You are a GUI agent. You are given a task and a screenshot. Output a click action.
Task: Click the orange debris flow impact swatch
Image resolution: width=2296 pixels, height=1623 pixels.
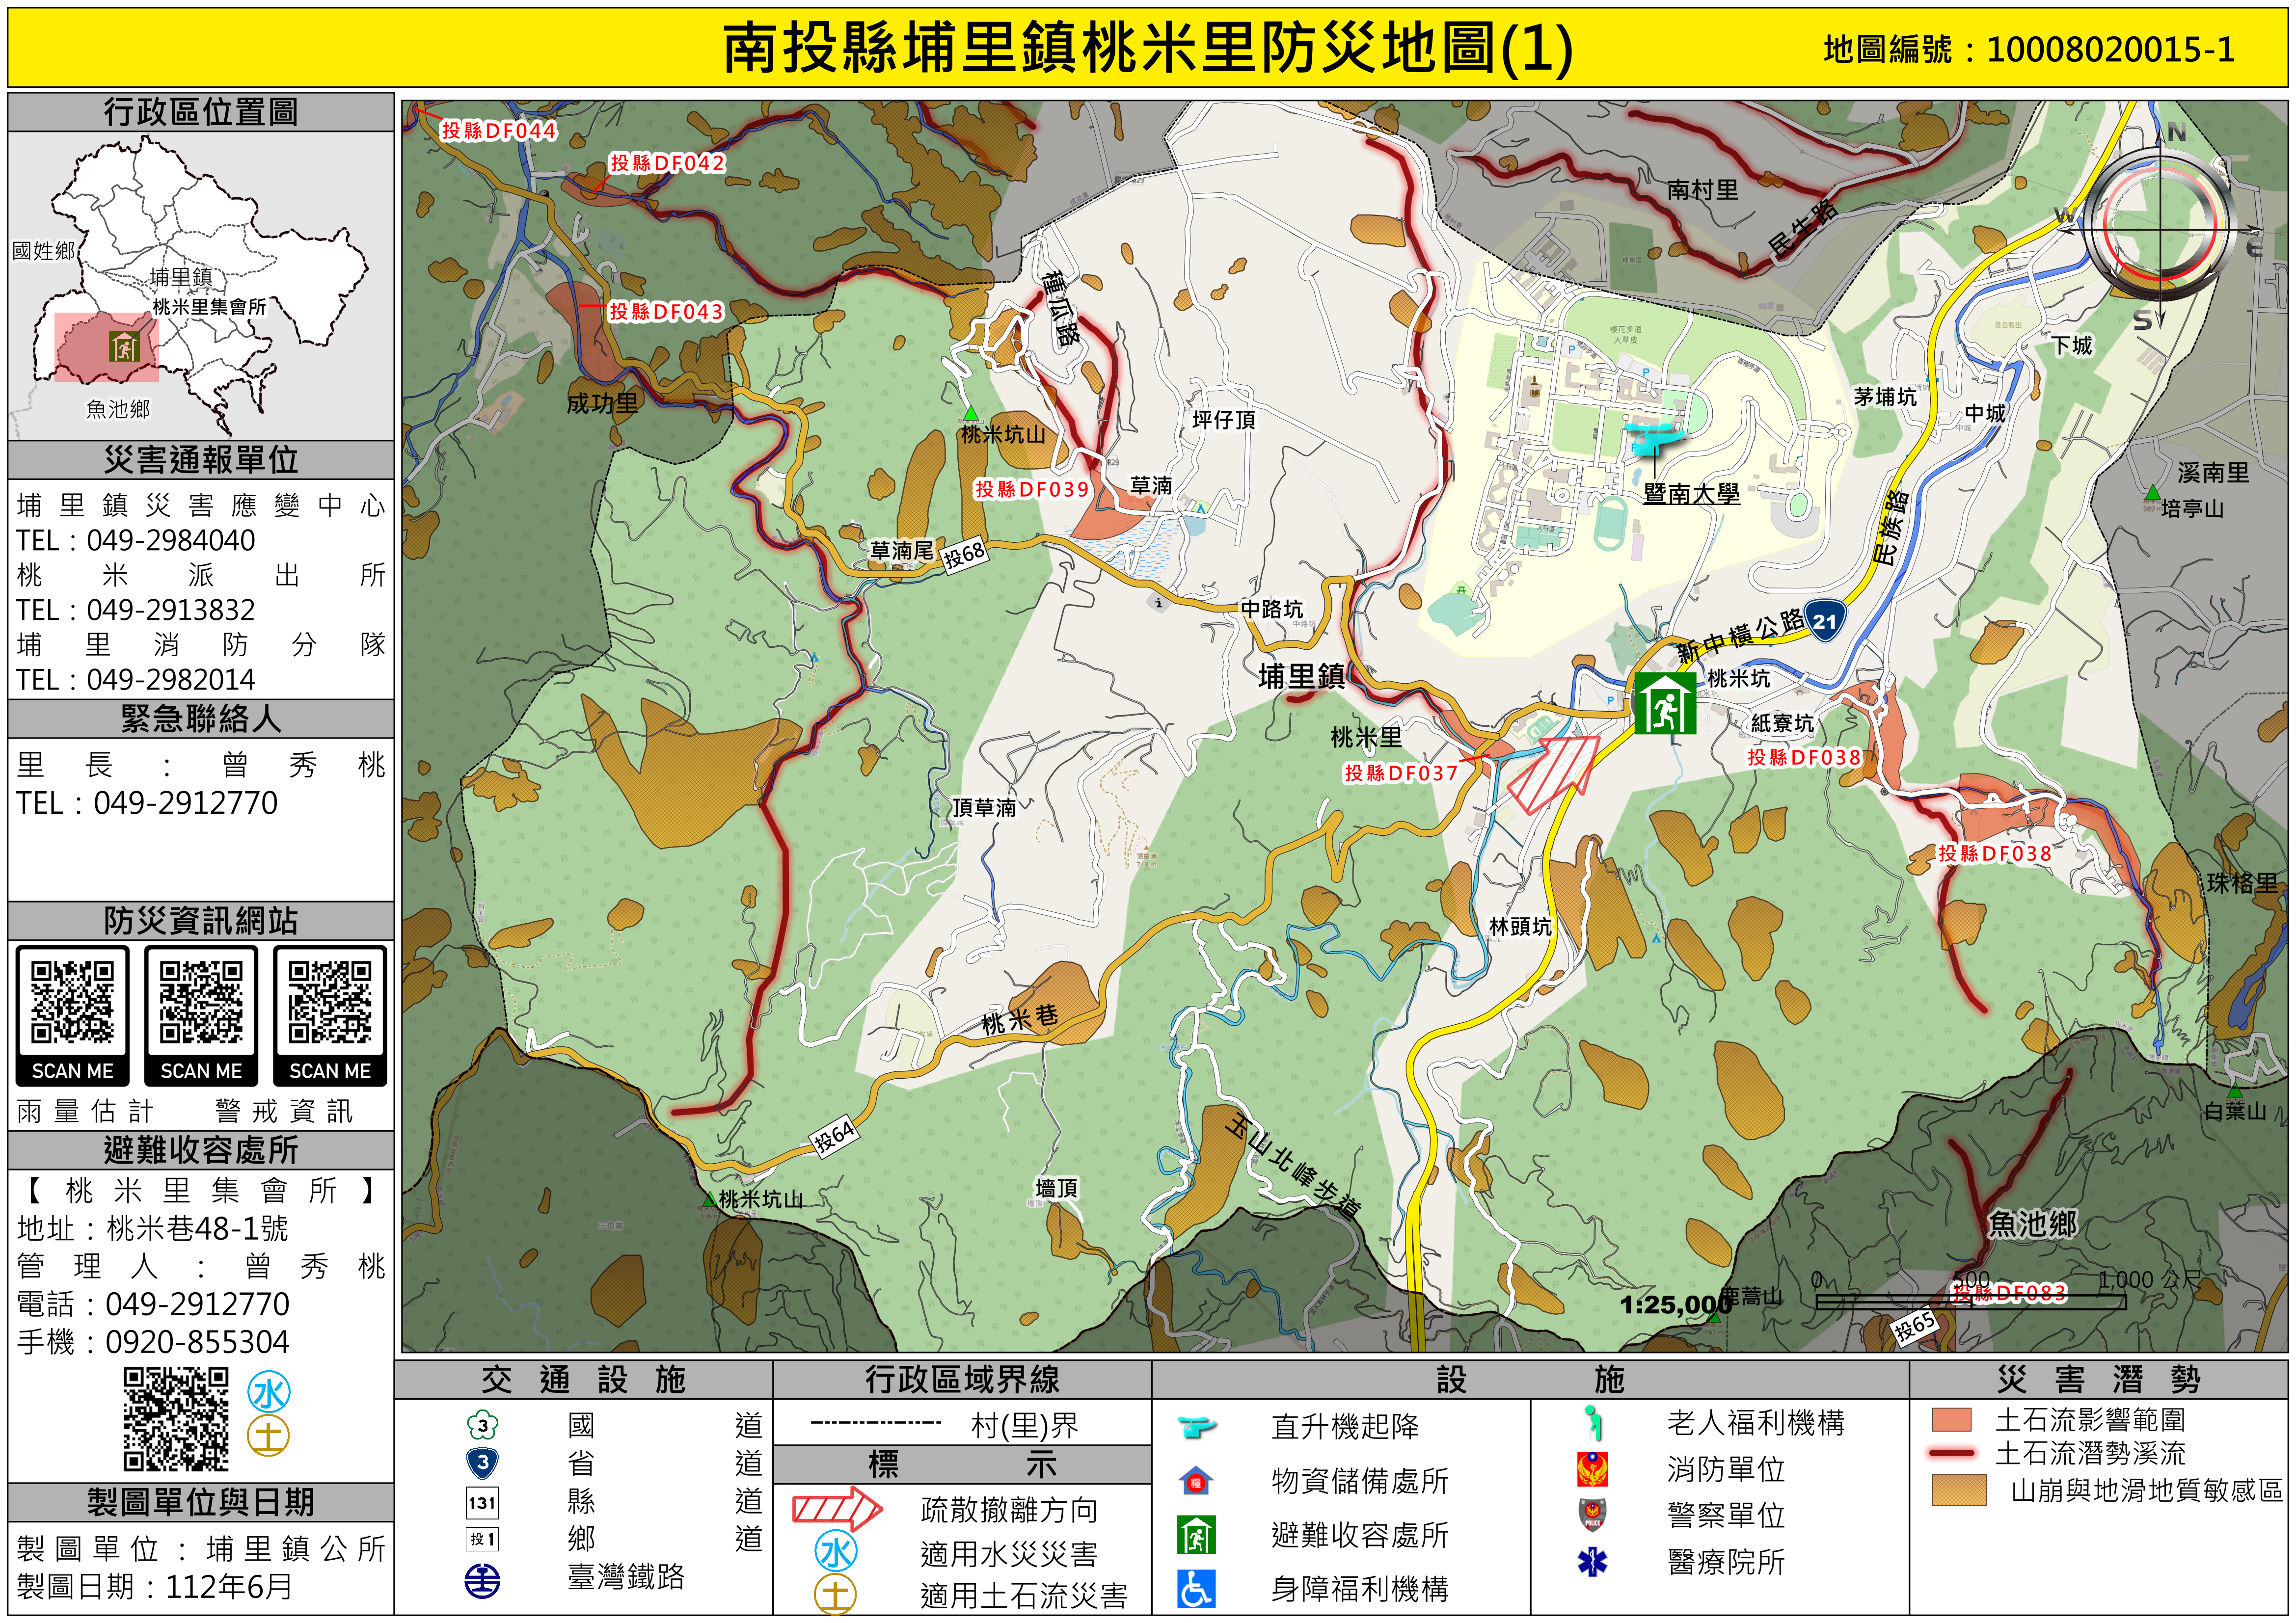[x=1951, y=1420]
